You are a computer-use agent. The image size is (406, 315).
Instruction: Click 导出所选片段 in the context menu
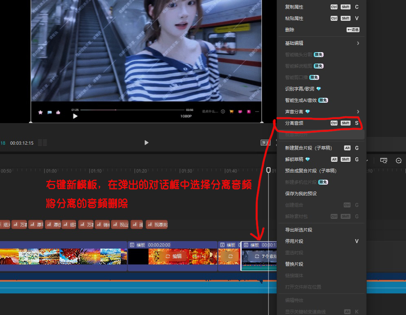298,230
